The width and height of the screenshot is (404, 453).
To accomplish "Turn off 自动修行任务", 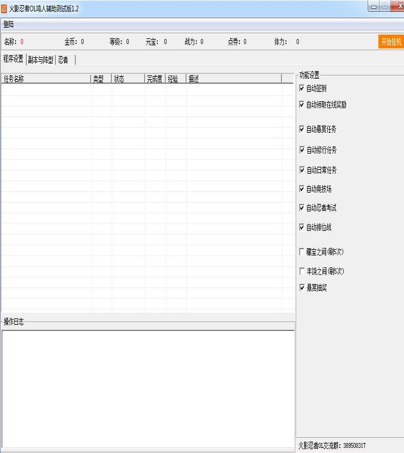I will 302,150.
